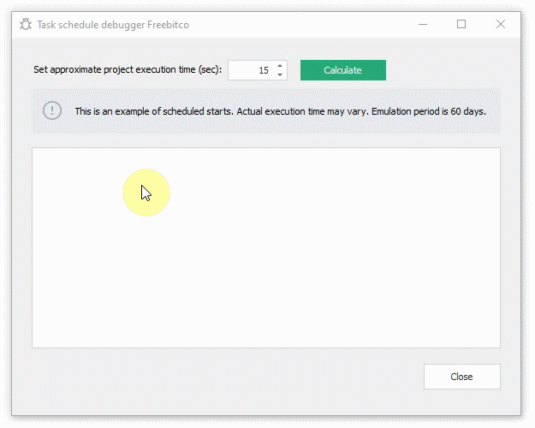535x428 pixels.
Task: Click the "Emulation period is 60 days" text
Action: click(429, 111)
